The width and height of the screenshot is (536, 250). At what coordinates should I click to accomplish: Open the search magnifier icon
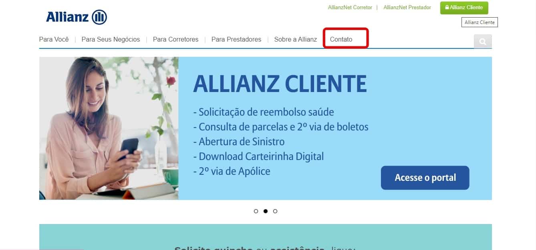tap(483, 41)
